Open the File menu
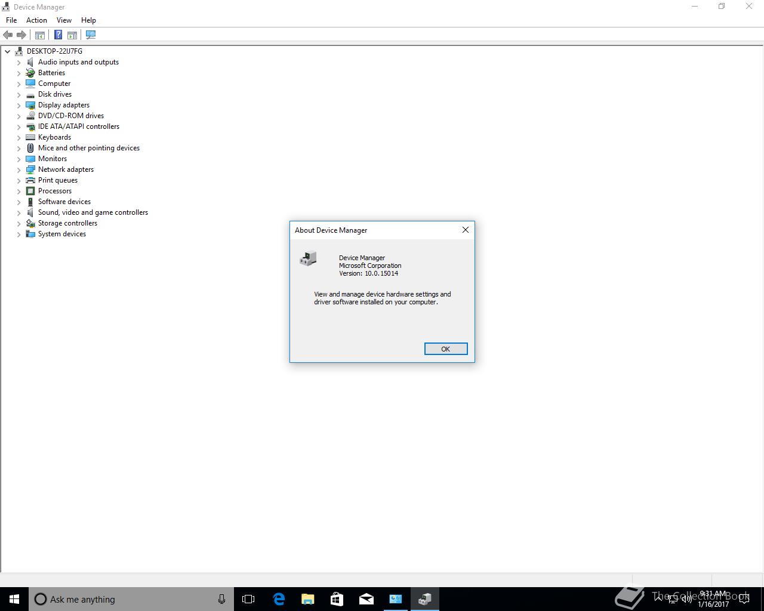This screenshot has height=611, width=764. [11, 20]
